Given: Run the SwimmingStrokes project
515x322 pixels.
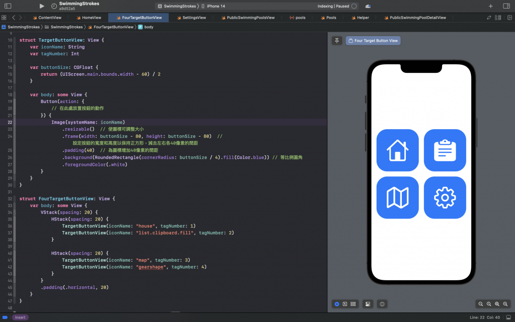Looking at the screenshot, I should click(42, 6).
